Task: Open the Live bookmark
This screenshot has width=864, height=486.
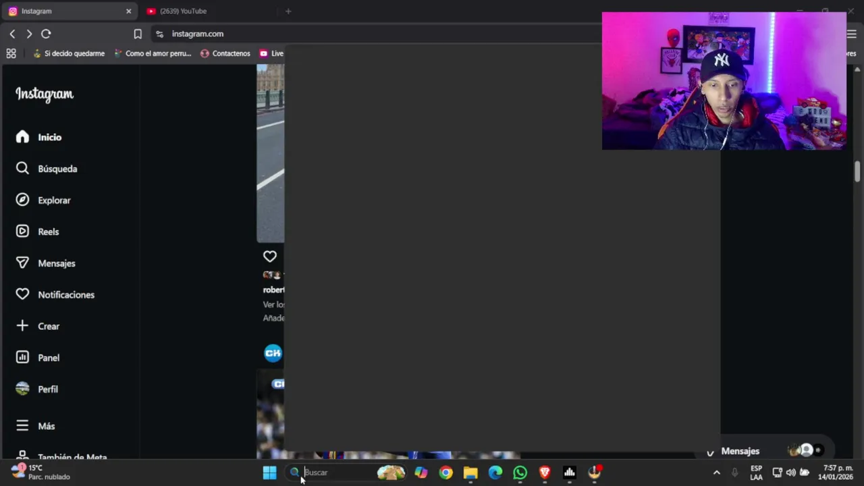Action: click(x=271, y=53)
